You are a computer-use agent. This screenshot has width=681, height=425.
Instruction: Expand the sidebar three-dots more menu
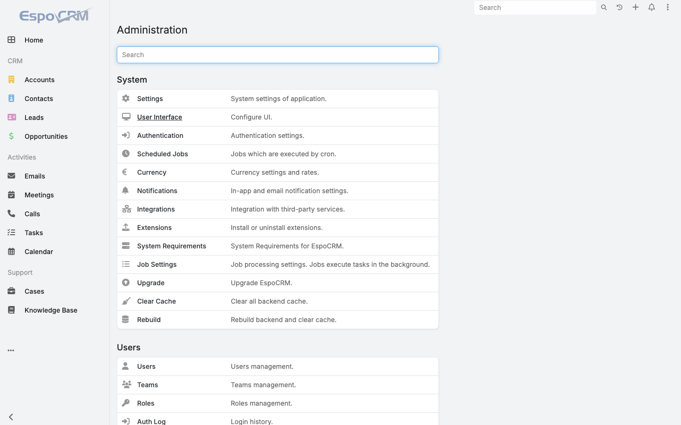click(x=11, y=350)
